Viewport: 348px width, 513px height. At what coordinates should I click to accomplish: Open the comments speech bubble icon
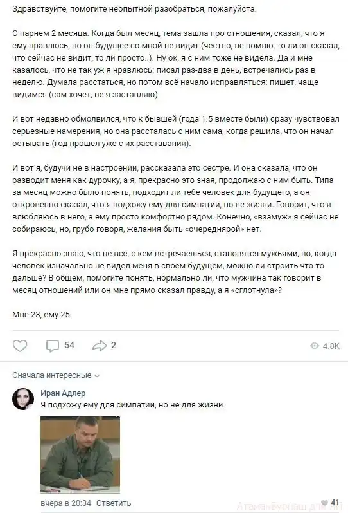[52, 346]
